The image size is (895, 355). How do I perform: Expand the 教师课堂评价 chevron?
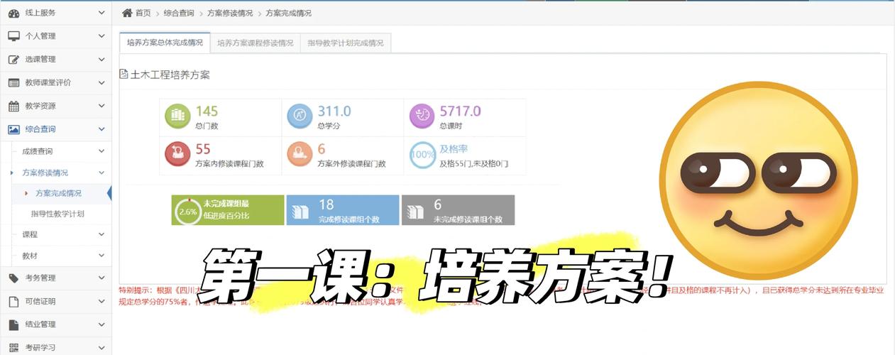[x=101, y=83]
